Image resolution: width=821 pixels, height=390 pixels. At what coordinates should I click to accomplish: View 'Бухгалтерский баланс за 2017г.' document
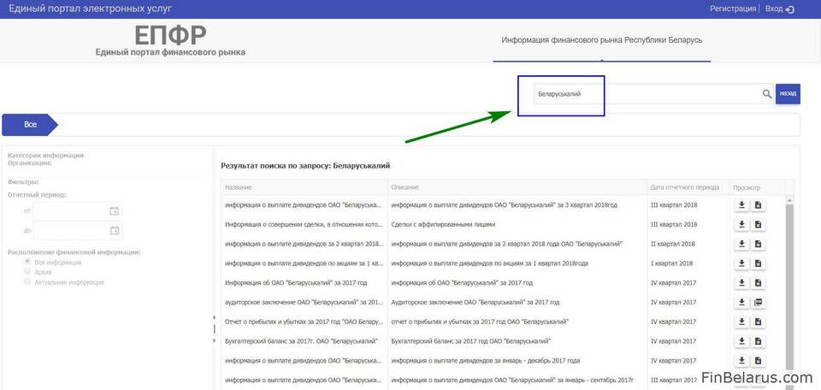click(x=758, y=340)
